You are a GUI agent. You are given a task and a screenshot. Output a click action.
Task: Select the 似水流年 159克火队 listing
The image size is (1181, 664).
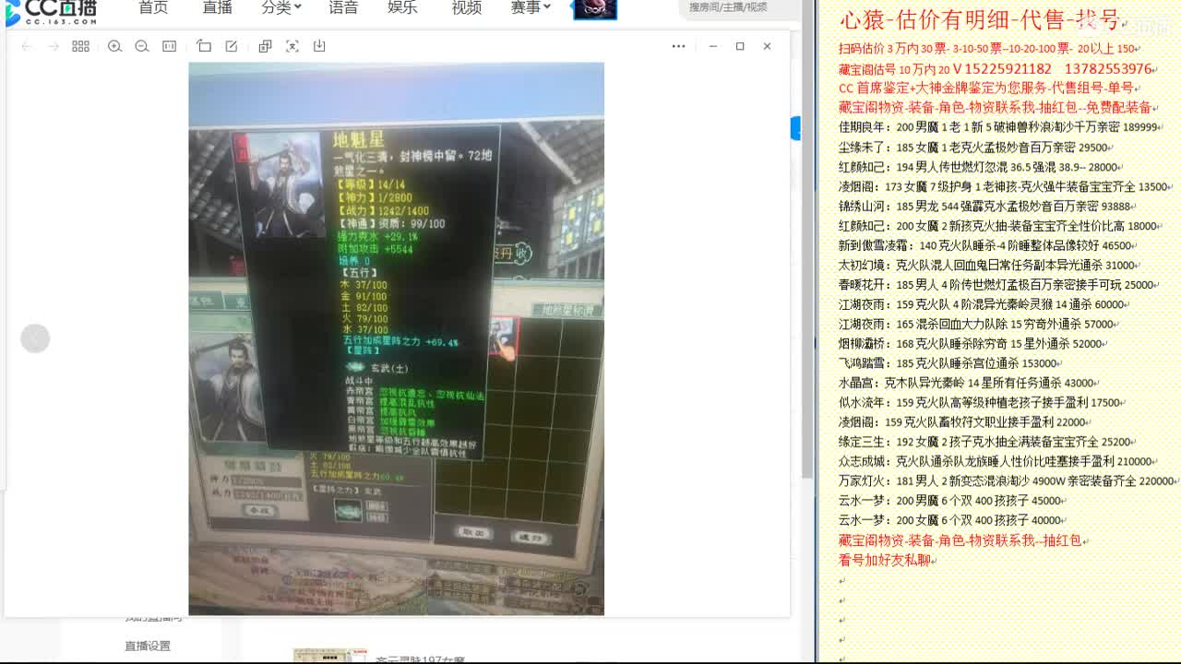[980, 403]
